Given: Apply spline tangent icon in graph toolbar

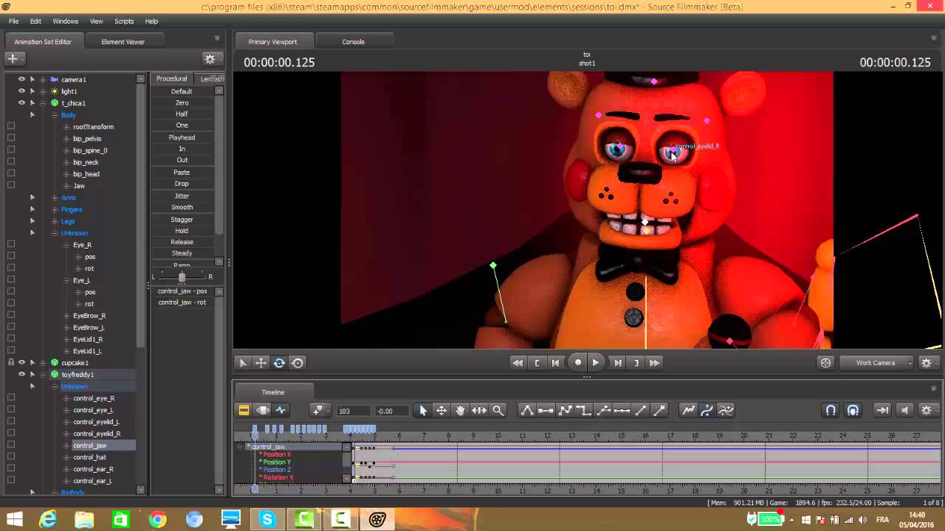Looking at the screenshot, I should [527, 411].
